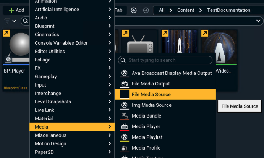
Task: Open the FX submenu
Action: (x=72, y=68)
